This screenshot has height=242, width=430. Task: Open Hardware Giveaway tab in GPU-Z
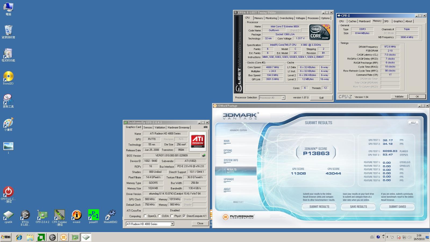[178, 127]
